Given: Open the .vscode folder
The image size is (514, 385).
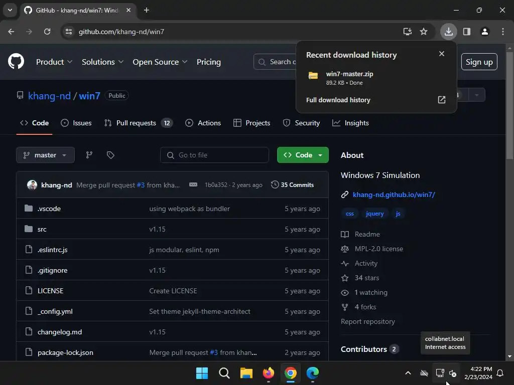Looking at the screenshot, I should 49,209.
